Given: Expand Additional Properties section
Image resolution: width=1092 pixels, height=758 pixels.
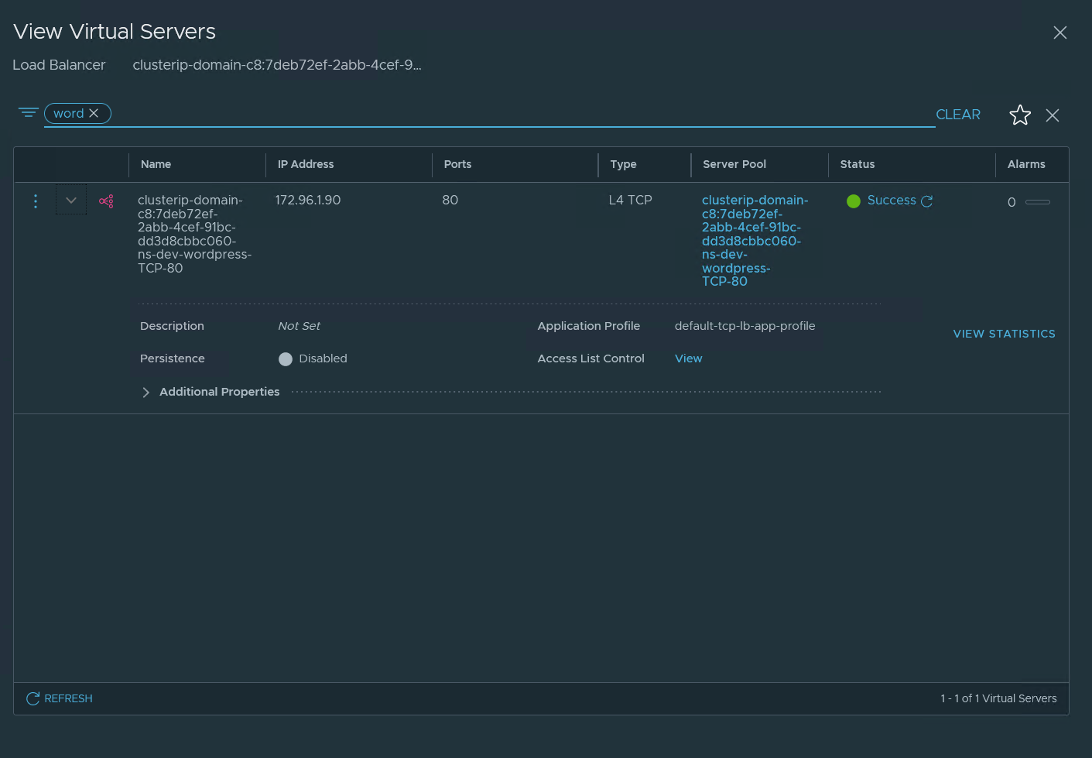Looking at the screenshot, I should click(x=146, y=393).
